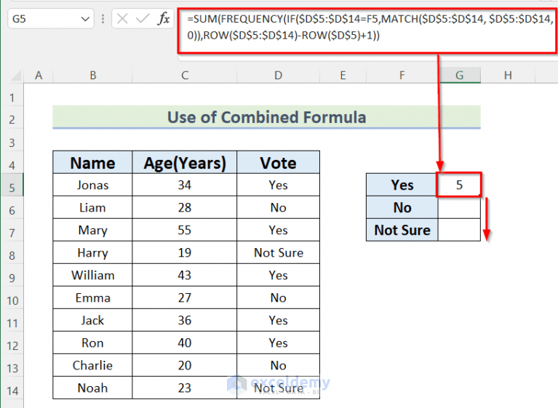This screenshot has width=558, height=408.
Task: Click the 'Age(Years)' header cell
Action: click(184, 163)
